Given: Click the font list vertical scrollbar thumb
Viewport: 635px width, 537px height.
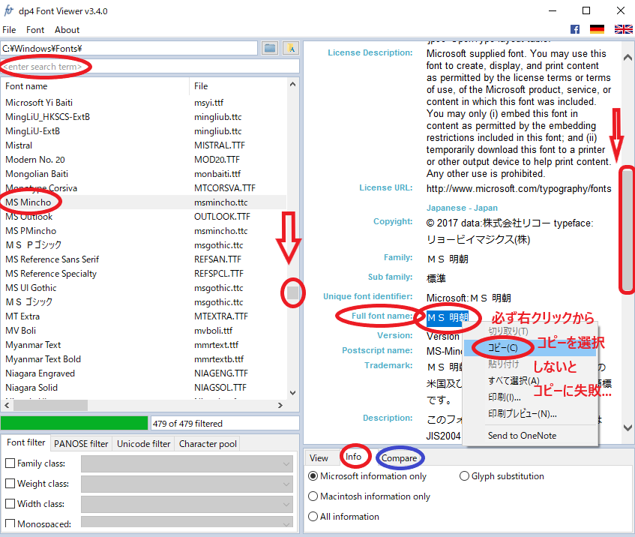Looking at the screenshot, I should click(x=293, y=292).
